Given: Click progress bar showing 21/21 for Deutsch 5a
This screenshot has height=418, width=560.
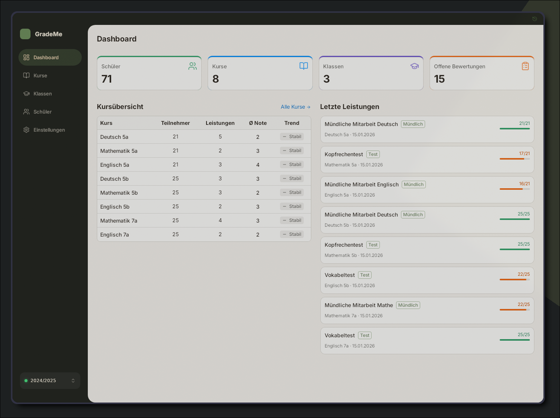Looking at the screenshot, I should point(515,129).
